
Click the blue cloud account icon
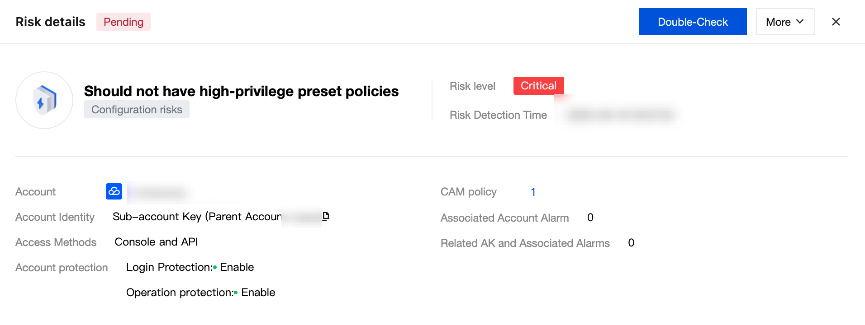click(x=114, y=191)
